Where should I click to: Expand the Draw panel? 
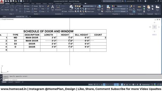[12, 14]
